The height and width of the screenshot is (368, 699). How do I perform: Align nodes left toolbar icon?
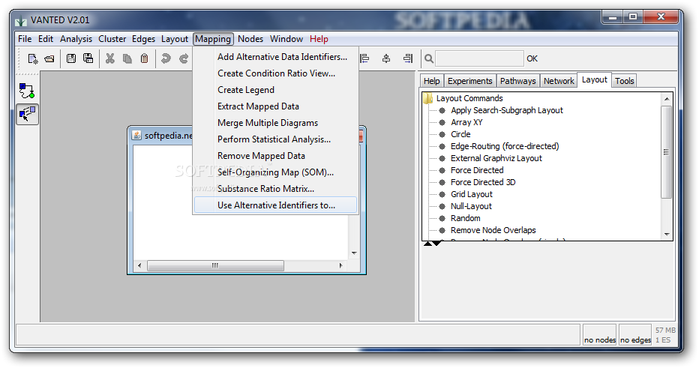364,58
